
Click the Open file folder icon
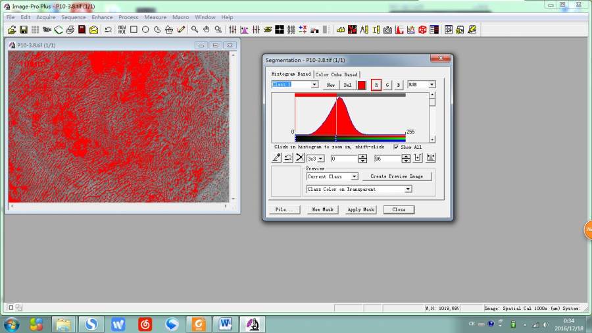tap(12, 30)
